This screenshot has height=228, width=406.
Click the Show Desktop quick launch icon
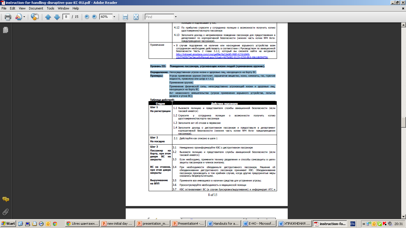click(x=27, y=224)
